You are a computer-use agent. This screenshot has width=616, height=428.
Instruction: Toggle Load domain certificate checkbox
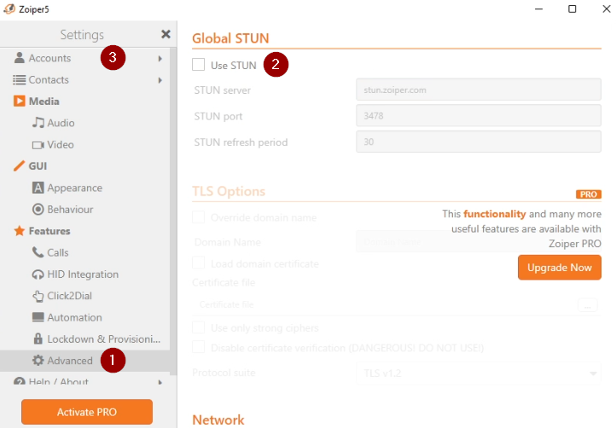click(199, 263)
